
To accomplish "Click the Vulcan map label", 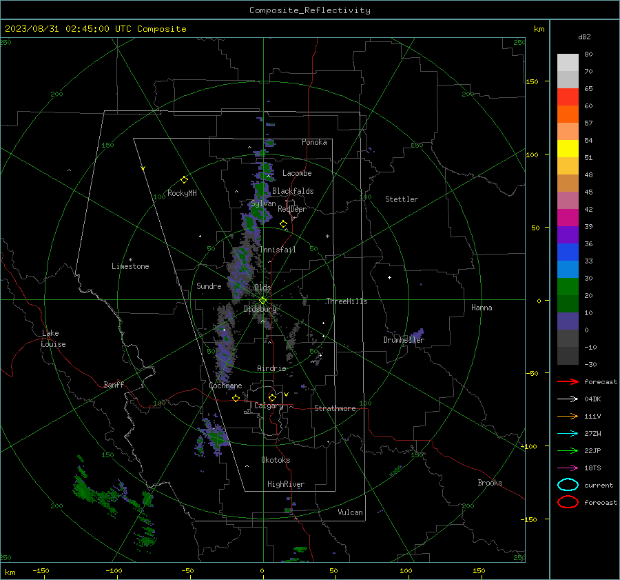I will coord(351,512).
